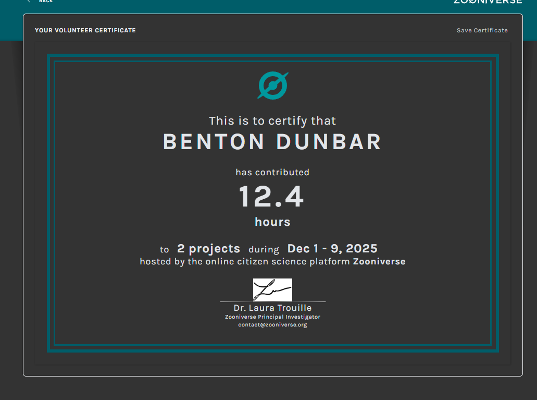This screenshot has width=537, height=400.
Task: Open the Zooniverse logo in the header
Action: tap(488, 2)
